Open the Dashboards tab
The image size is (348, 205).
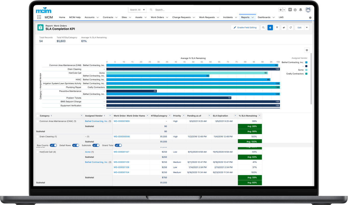click(264, 17)
